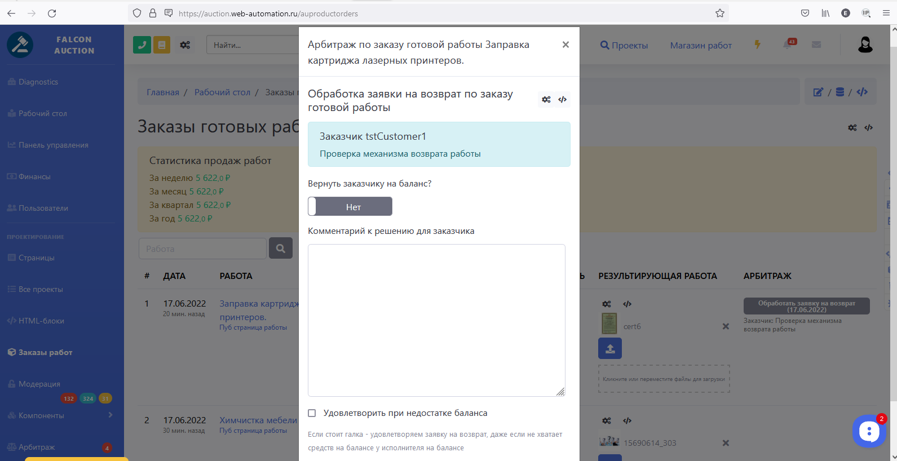Toggle the 'Вернуть заказчику на баланс' switch
897x461 pixels.
point(350,207)
